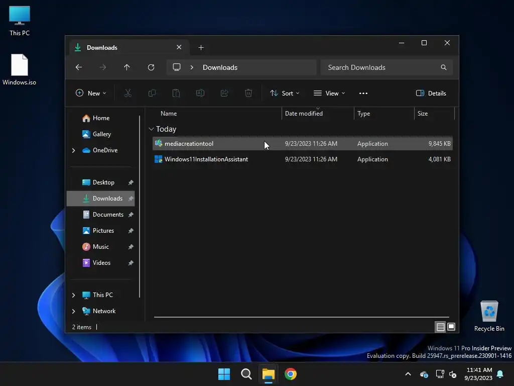Click the navigation pane vertical scrollbar
The height and width of the screenshot is (386, 514).
(x=140, y=207)
